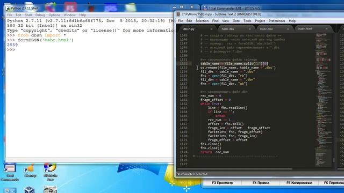
Task: Open File menu in Sublime Text
Action: point(181,21)
